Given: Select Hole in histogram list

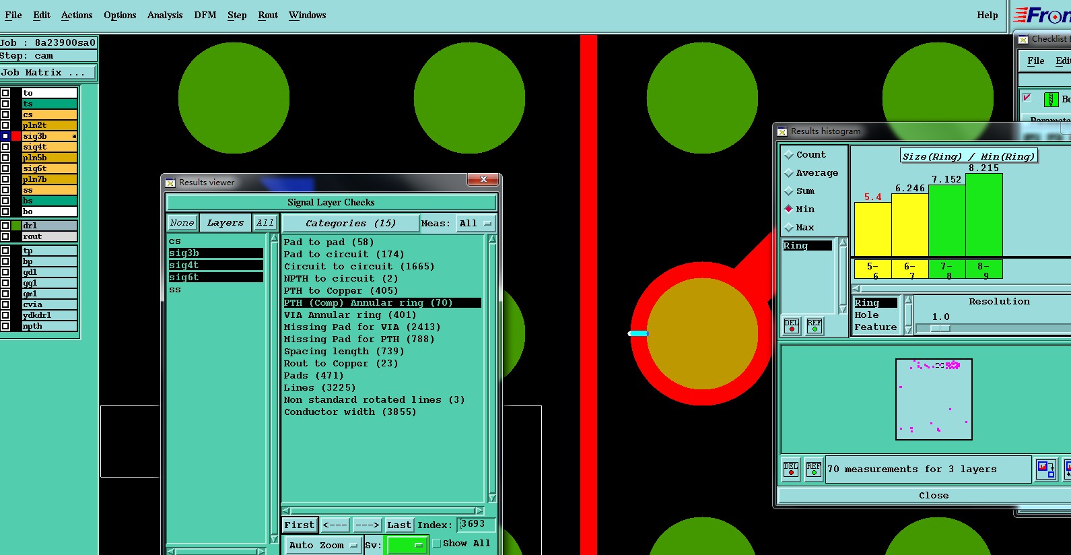Looking at the screenshot, I should [867, 315].
